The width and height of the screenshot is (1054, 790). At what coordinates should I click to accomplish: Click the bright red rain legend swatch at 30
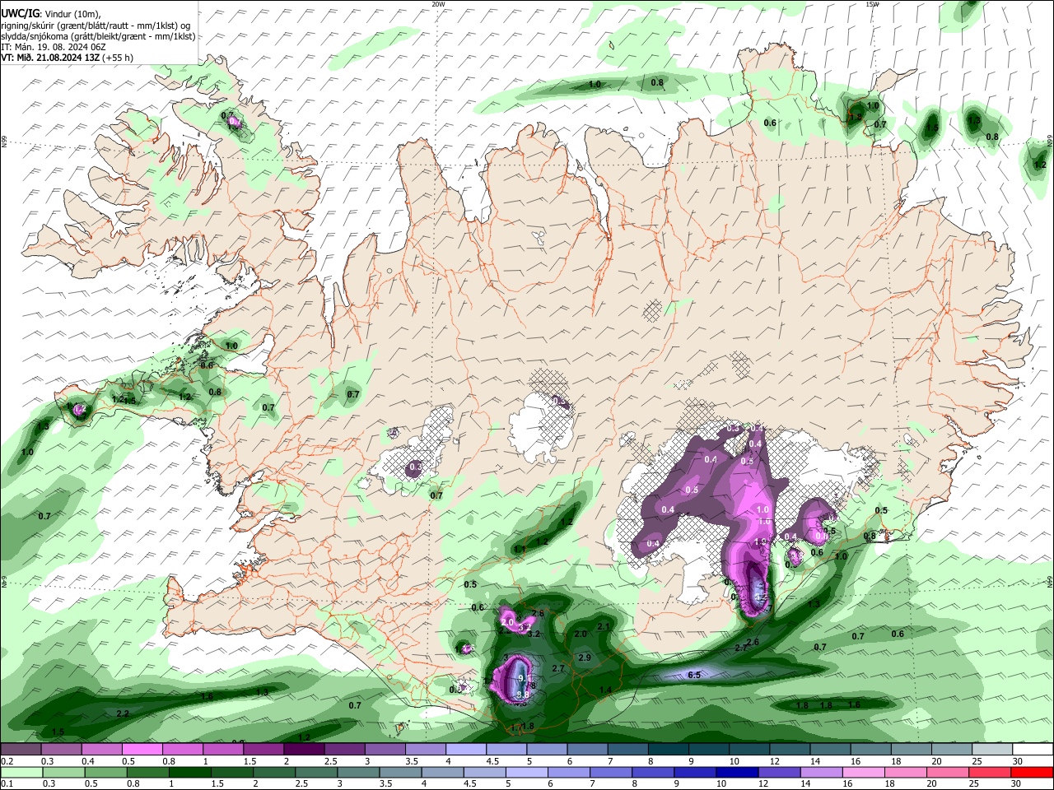click(1033, 772)
